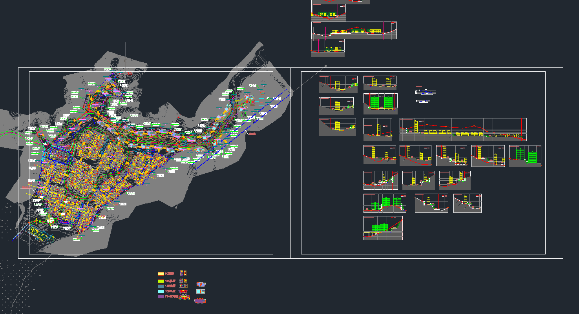Click the cyan unit plan block beside legend

[201, 292]
